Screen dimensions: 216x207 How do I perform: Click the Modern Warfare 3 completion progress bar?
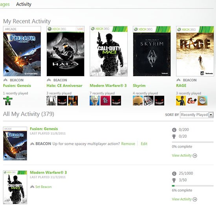tap(192, 186)
